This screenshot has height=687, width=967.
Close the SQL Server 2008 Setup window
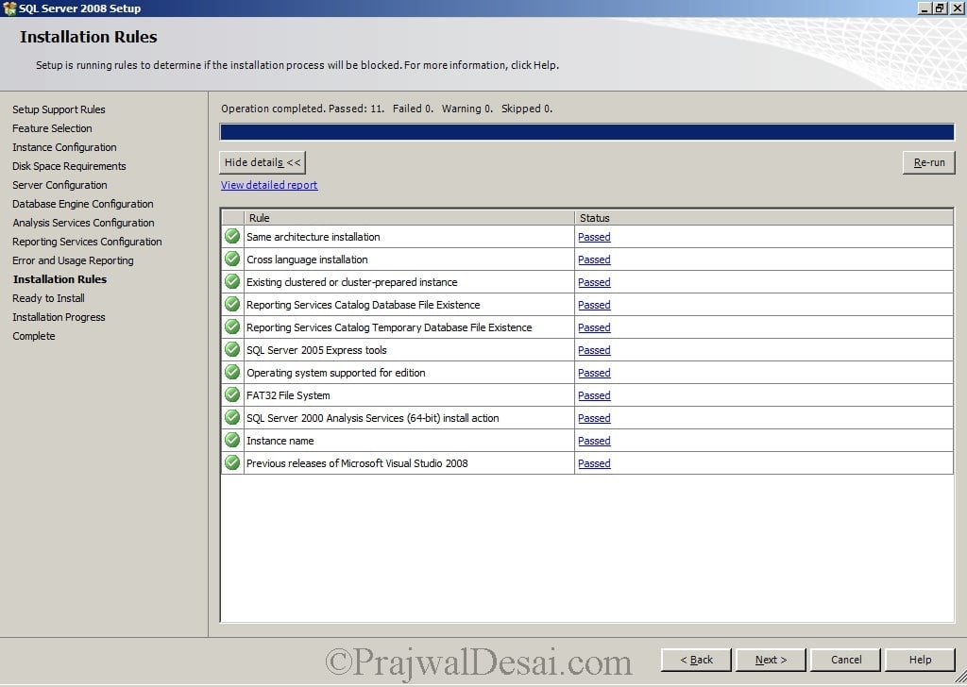point(957,8)
